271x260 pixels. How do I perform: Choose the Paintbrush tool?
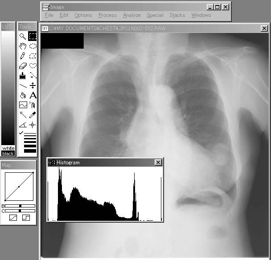(x=23, y=76)
